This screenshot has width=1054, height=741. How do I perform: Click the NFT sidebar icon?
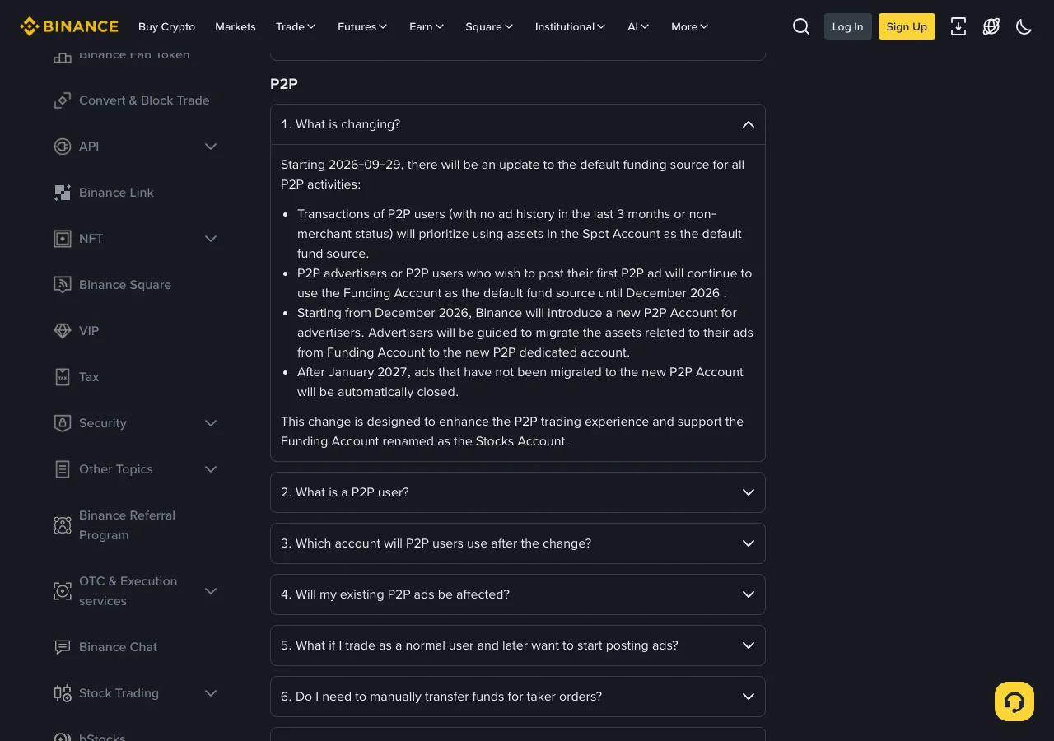click(x=63, y=239)
